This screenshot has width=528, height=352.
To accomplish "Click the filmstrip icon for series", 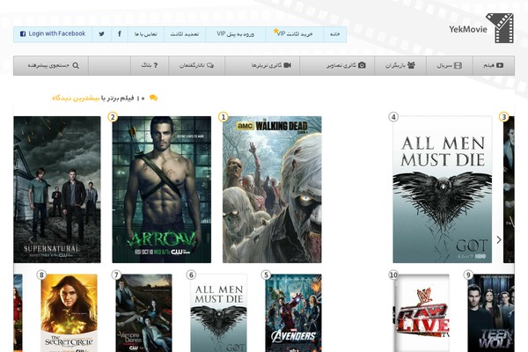I will tap(458, 65).
